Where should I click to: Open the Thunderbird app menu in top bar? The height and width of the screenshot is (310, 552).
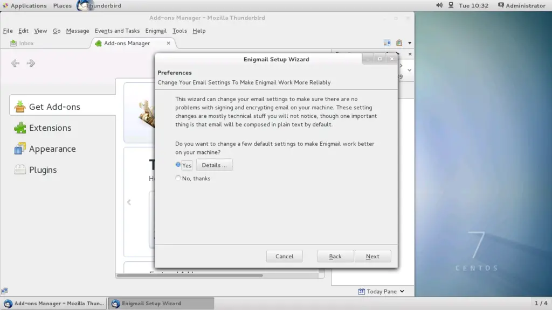(100, 5)
